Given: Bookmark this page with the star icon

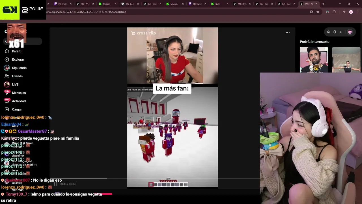Looking at the screenshot, I should (318, 12).
